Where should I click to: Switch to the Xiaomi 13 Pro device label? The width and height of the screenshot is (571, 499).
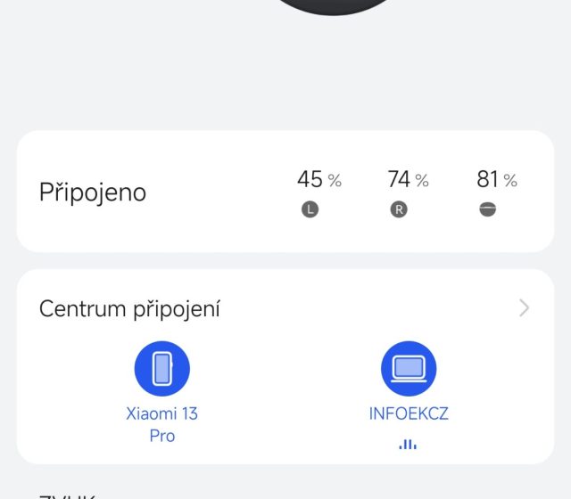coord(161,425)
